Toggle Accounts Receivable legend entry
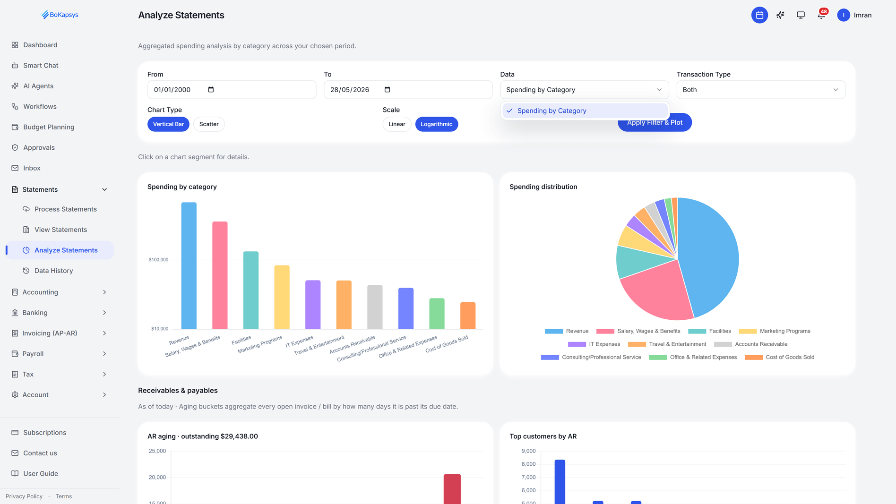The width and height of the screenshot is (896, 504). pyautogui.click(x=751, y=344)
